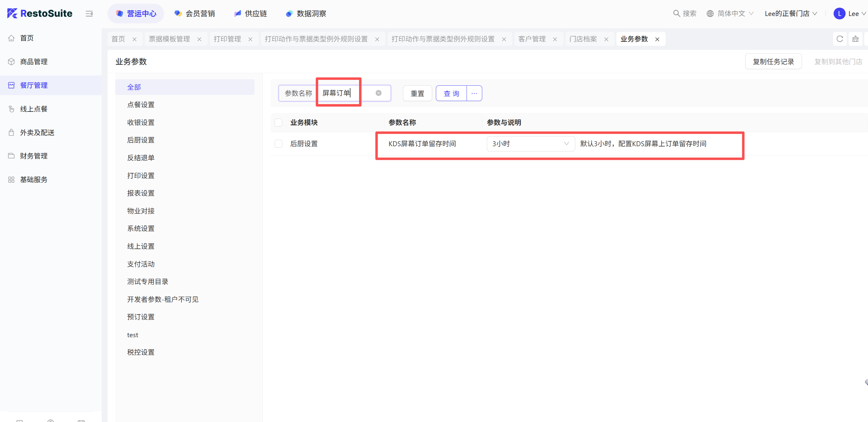Close the 门店档案 tab

pyautogui.click(x=606, y=39)
